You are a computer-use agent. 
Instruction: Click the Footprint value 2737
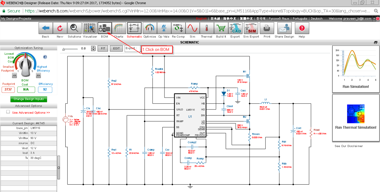coord(8,90)
